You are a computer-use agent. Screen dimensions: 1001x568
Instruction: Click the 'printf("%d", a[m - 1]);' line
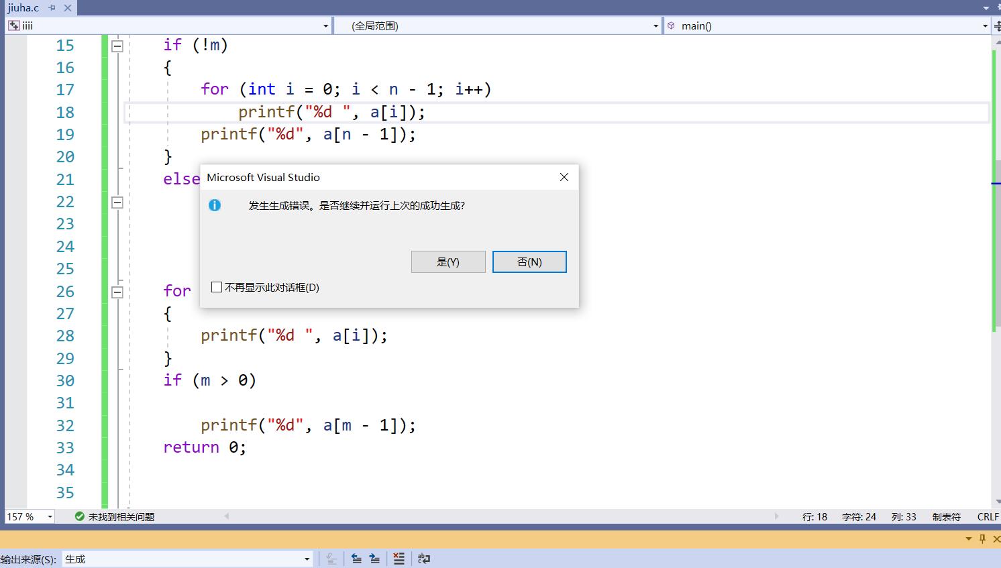(309, 425)
